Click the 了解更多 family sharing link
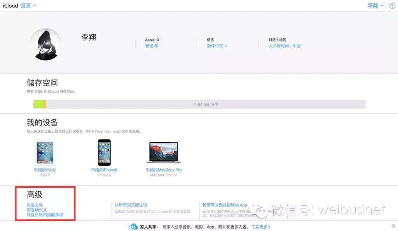 pos(261,227)
